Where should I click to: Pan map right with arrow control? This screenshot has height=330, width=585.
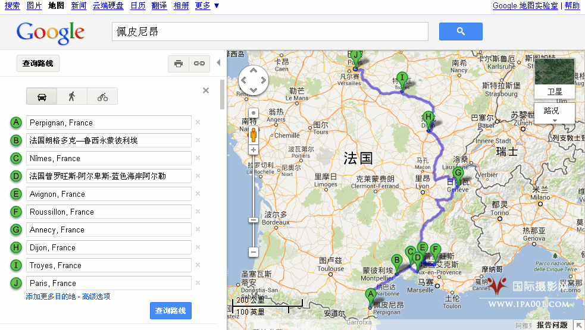263,80
